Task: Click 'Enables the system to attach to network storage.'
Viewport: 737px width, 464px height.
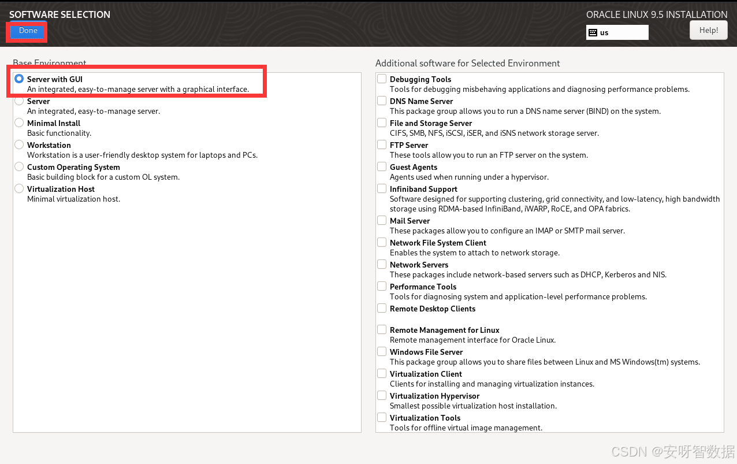Action: (475, 253)
